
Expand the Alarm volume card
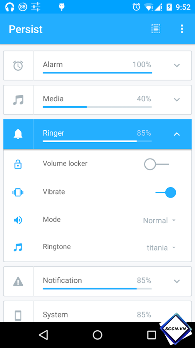tap(177, 65)
